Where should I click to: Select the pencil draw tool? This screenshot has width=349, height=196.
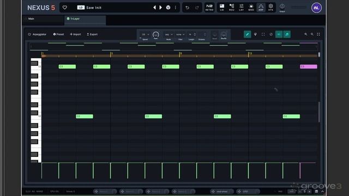pos(247,34)
